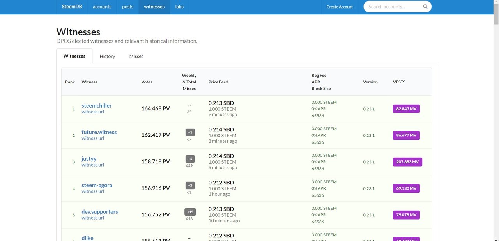Open the accounts menu item

point(102,7)
